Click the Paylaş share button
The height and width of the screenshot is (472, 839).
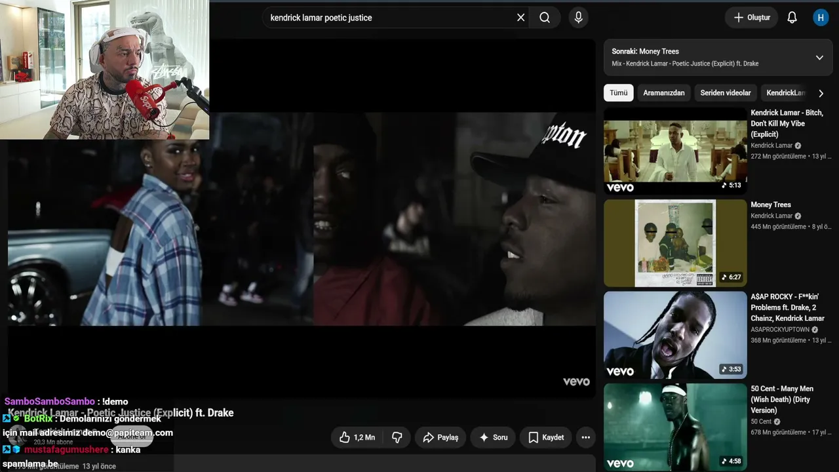(440, 437)
